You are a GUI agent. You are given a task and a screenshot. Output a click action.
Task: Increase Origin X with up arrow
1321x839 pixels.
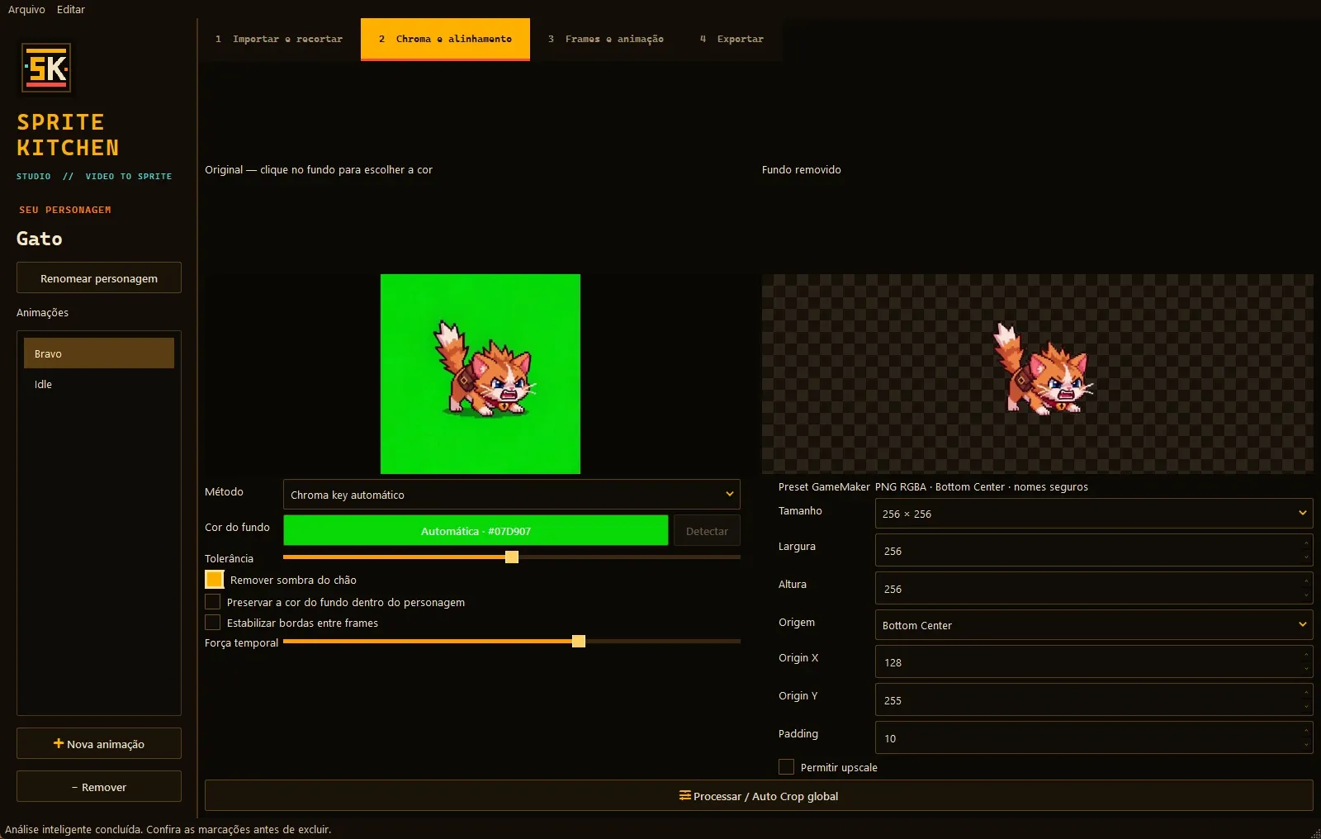[1306, 654]
